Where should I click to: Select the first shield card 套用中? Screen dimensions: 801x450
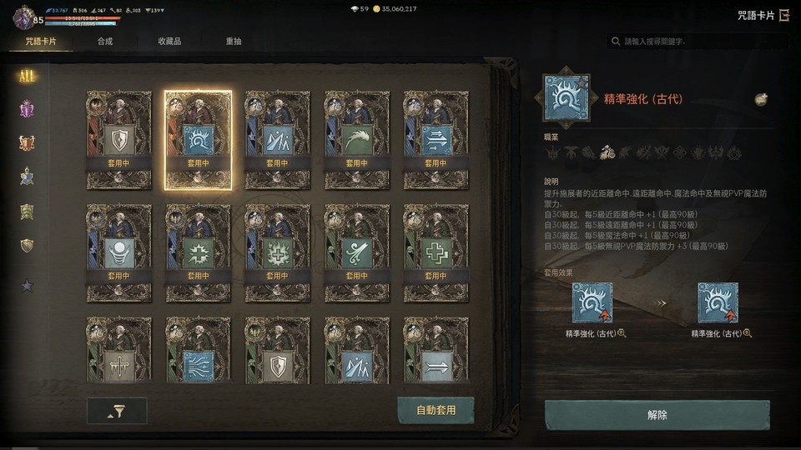pos(119,140)
